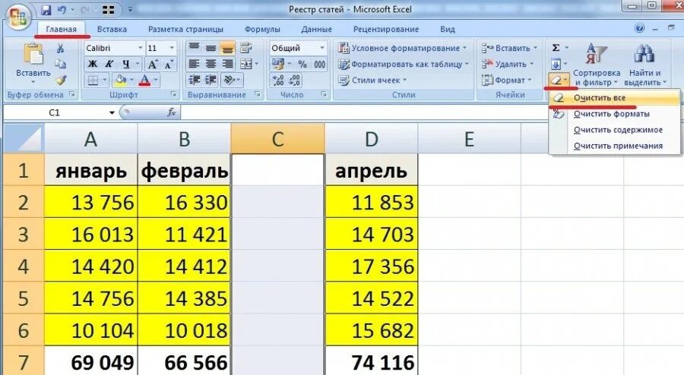
Task: Toggle wrap text in the alignment group
Action: (246, 48)
